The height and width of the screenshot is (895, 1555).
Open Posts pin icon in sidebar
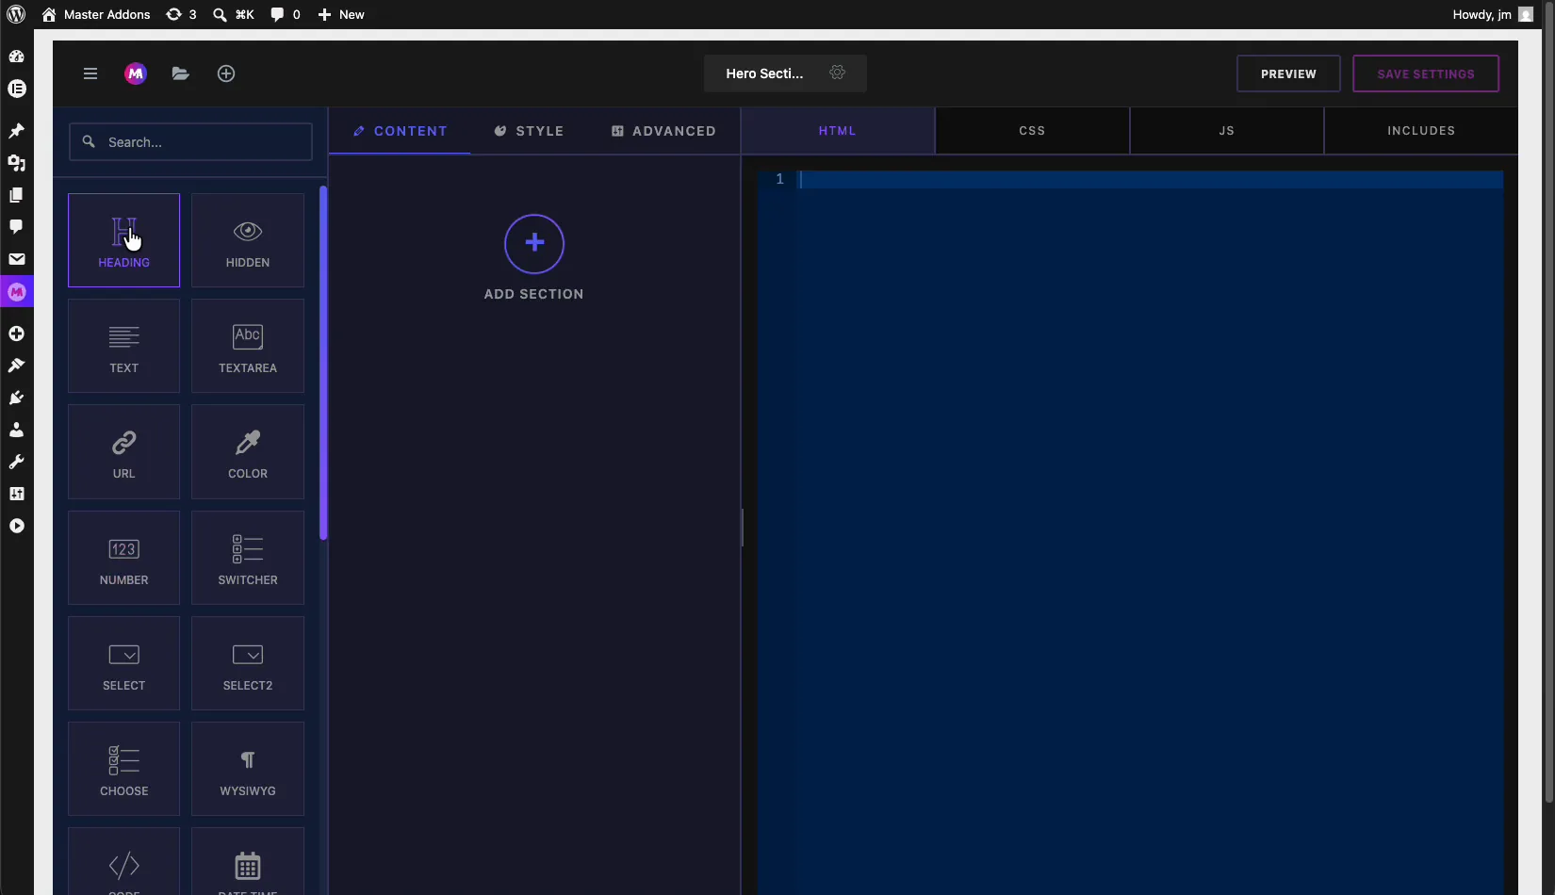pyautogui.click(x=16, y=131)
